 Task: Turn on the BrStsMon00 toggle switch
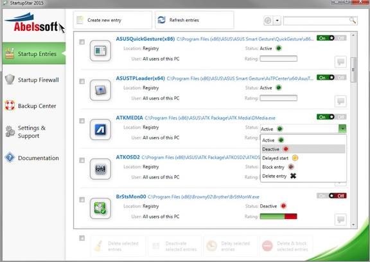click(x=331, y=196)
